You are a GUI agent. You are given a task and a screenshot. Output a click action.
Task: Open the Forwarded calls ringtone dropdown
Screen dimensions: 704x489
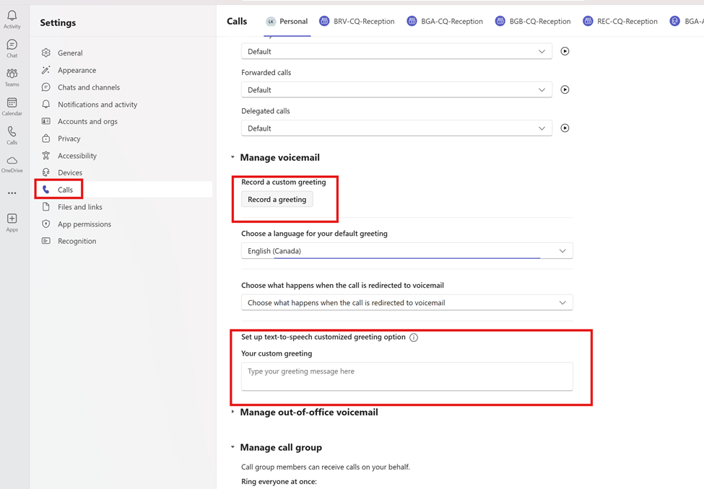(396, 90)
